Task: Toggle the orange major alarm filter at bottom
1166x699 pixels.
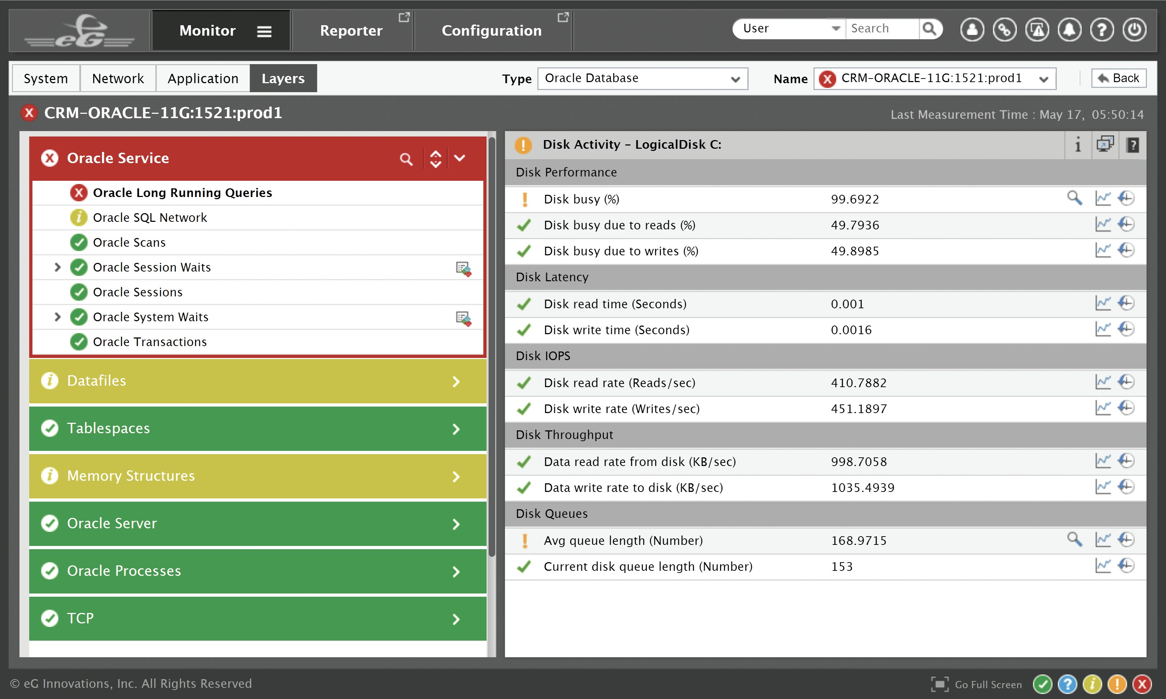Action: tap(1117, 684)
